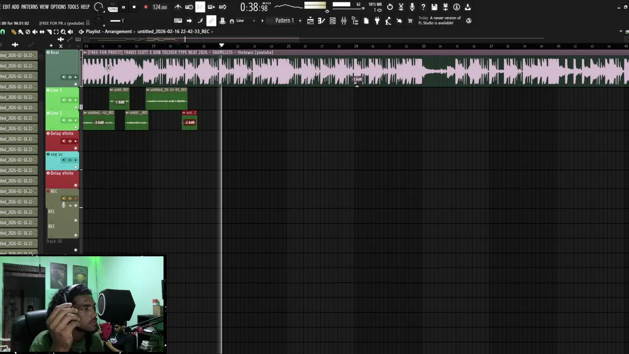Click the render as audio file icon
This screenshot has height=354, width=629.
click(x=445, y=7)
